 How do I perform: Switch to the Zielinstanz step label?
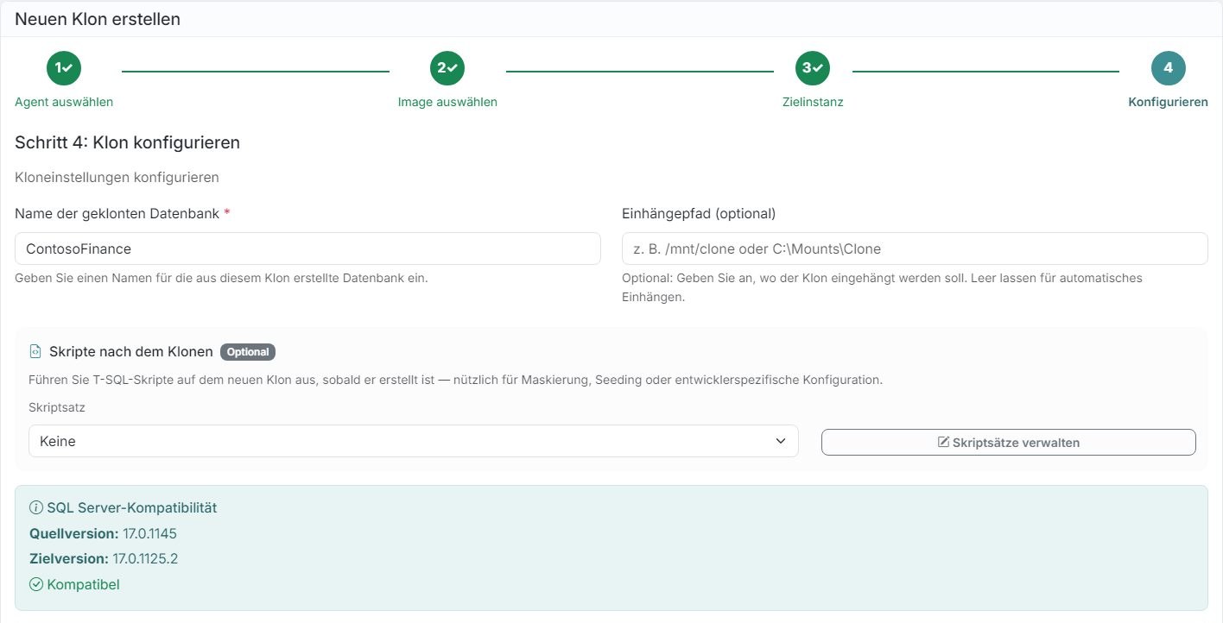pyautogui.click(x=813, y=102)
